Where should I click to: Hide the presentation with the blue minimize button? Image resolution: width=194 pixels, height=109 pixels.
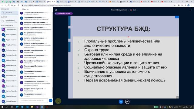tap(177, 17)
